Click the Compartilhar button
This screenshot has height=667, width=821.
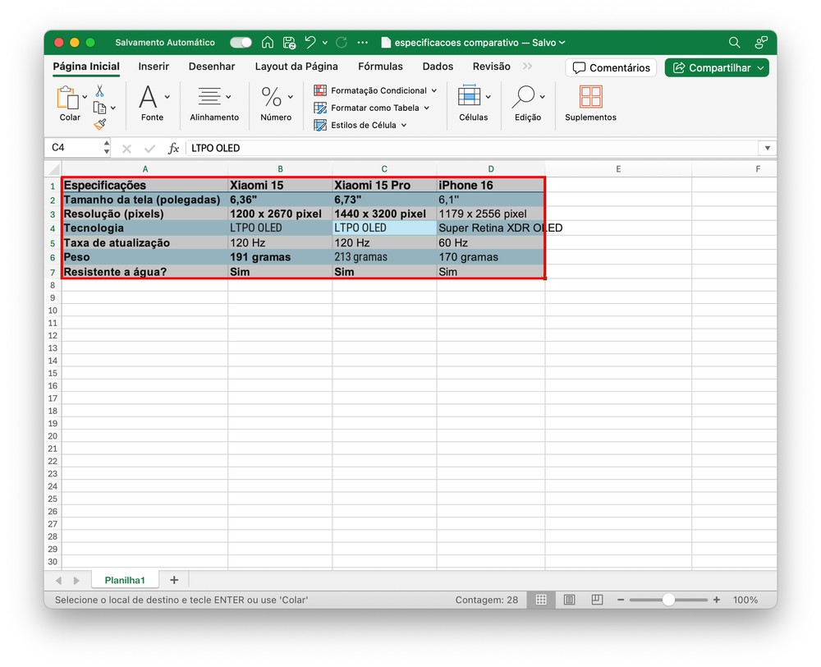717,67
